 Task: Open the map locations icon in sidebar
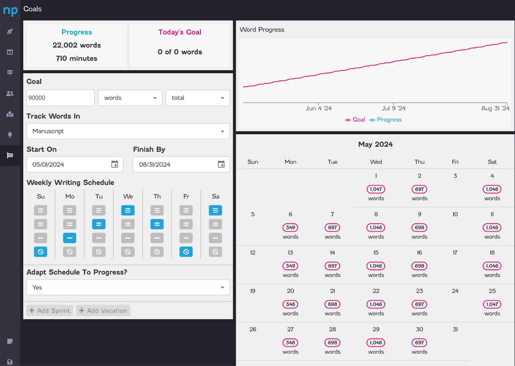click(10, 114)
